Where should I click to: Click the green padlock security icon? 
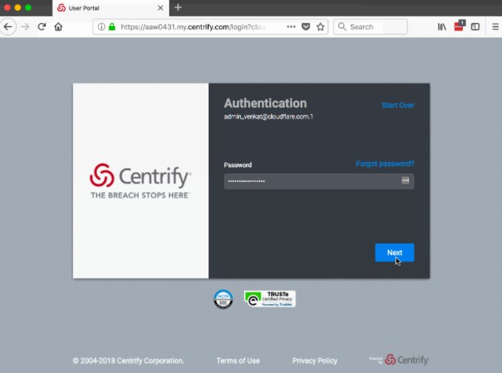click(112, 27)
